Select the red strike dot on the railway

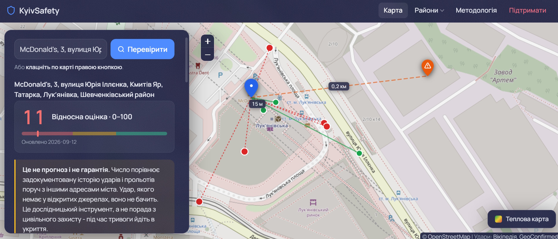click(199, 202)
